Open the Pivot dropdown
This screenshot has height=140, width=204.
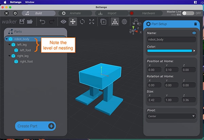pos(171,116)
